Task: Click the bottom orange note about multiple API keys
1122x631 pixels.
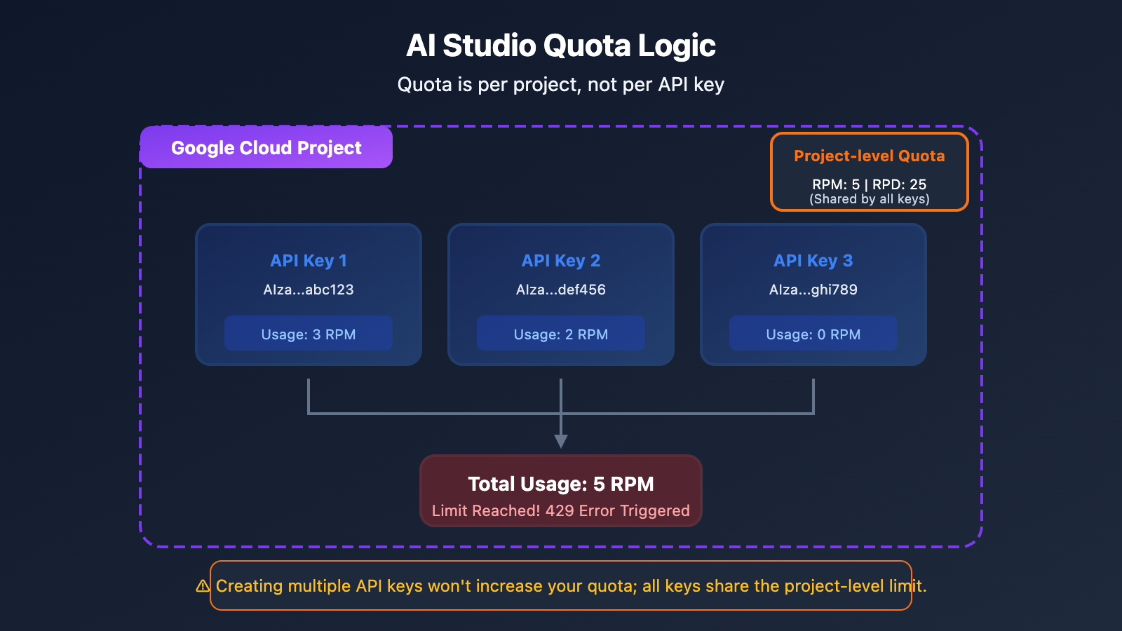Action: (x=561, y=586)
